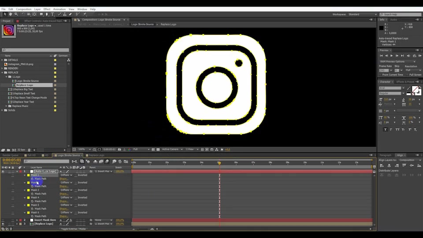This screenshot has width=423, height=238.
Task: Open viewer resolution dropdown showing Full
Action: click(141, 149)
